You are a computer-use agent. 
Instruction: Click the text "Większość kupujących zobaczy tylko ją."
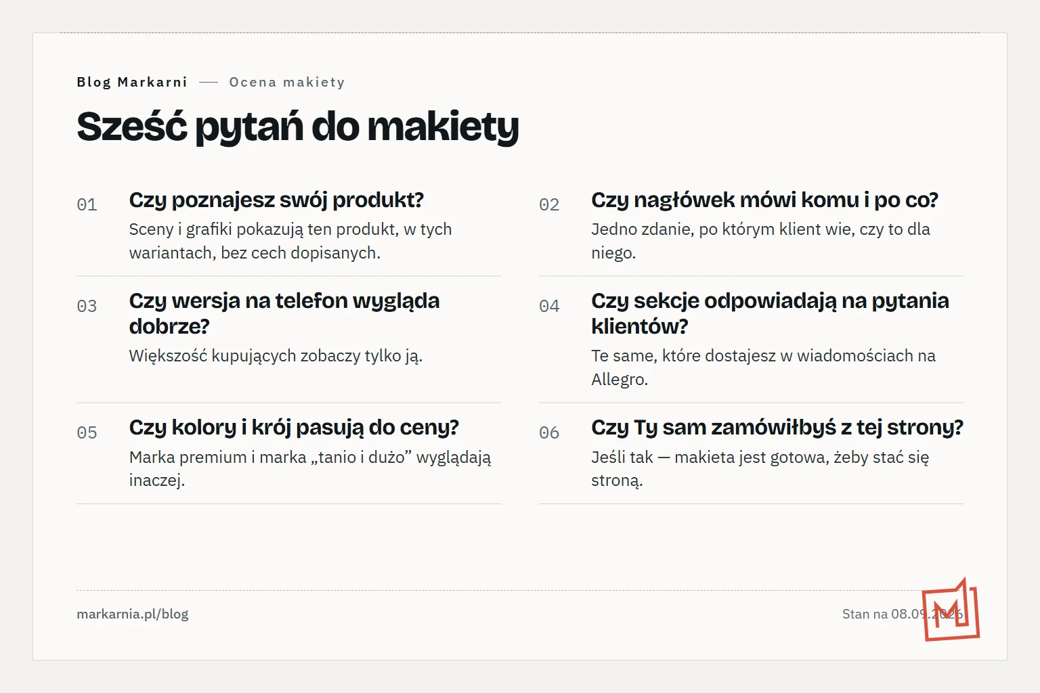pyautogui.click(x=276, y=356)
